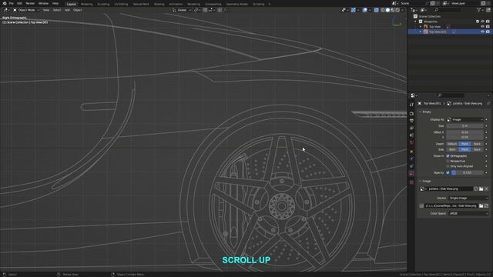Set Depth to Back
Image resolution: width=493 pixels, height=277 pixels.
click(477, 144)
